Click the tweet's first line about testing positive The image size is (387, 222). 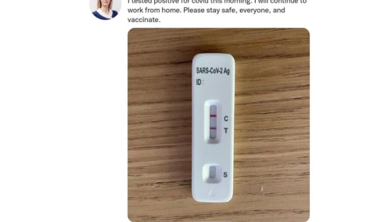[x=217, y=2]
